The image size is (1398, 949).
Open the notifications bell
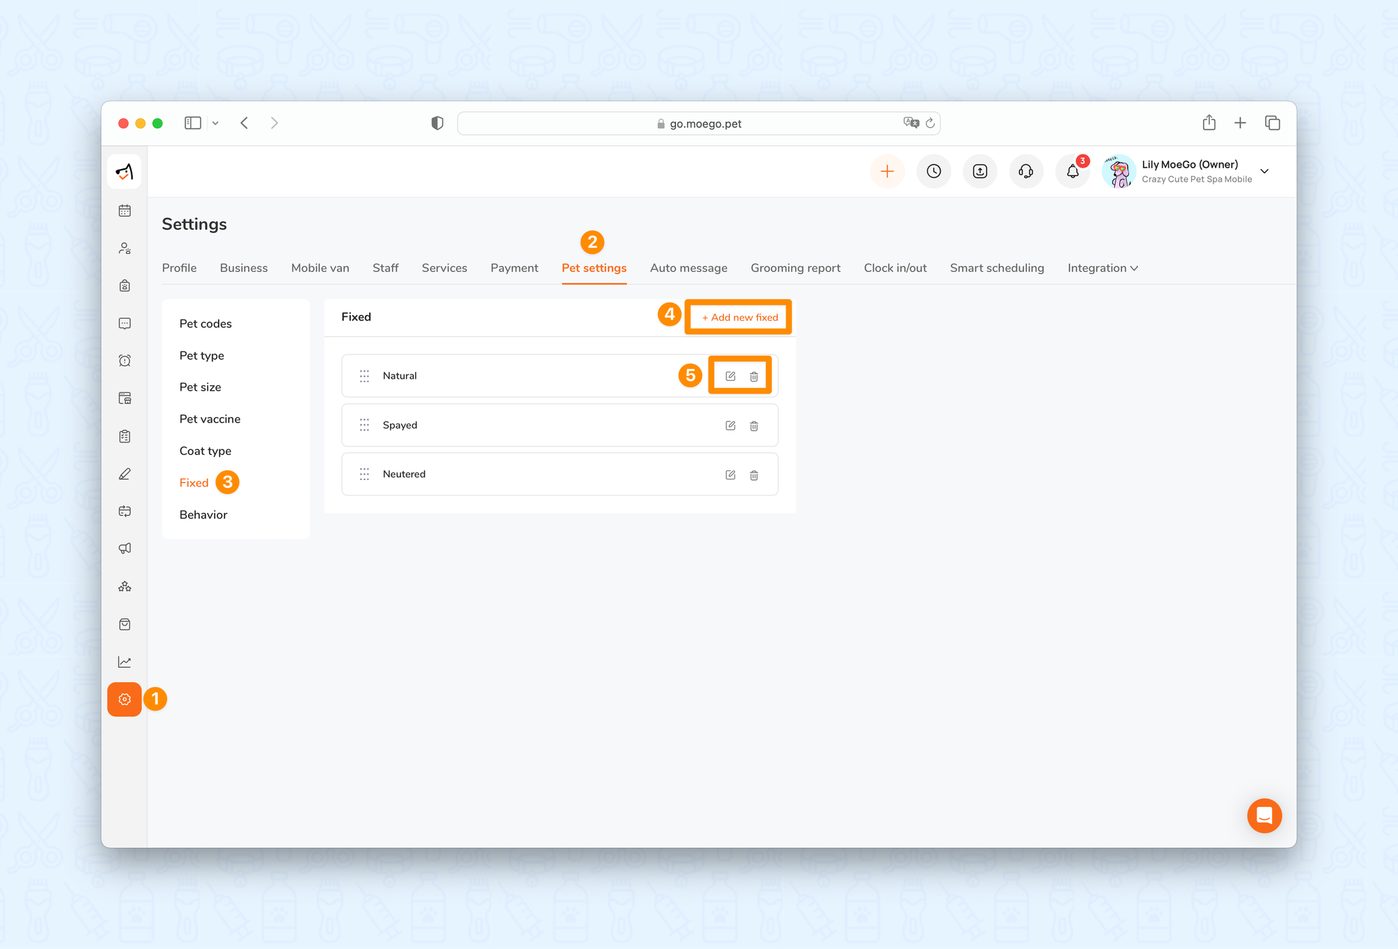tap(1072, 171)
